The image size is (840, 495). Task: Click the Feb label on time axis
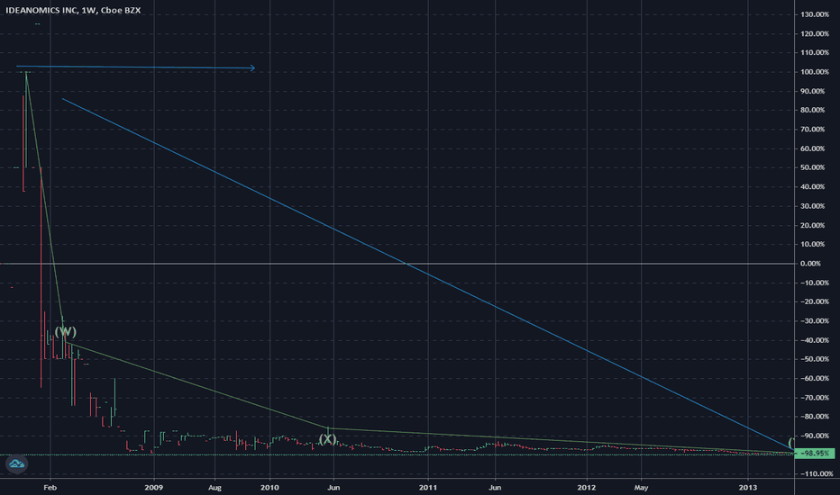pyautogui.click(x=50, y=487)
